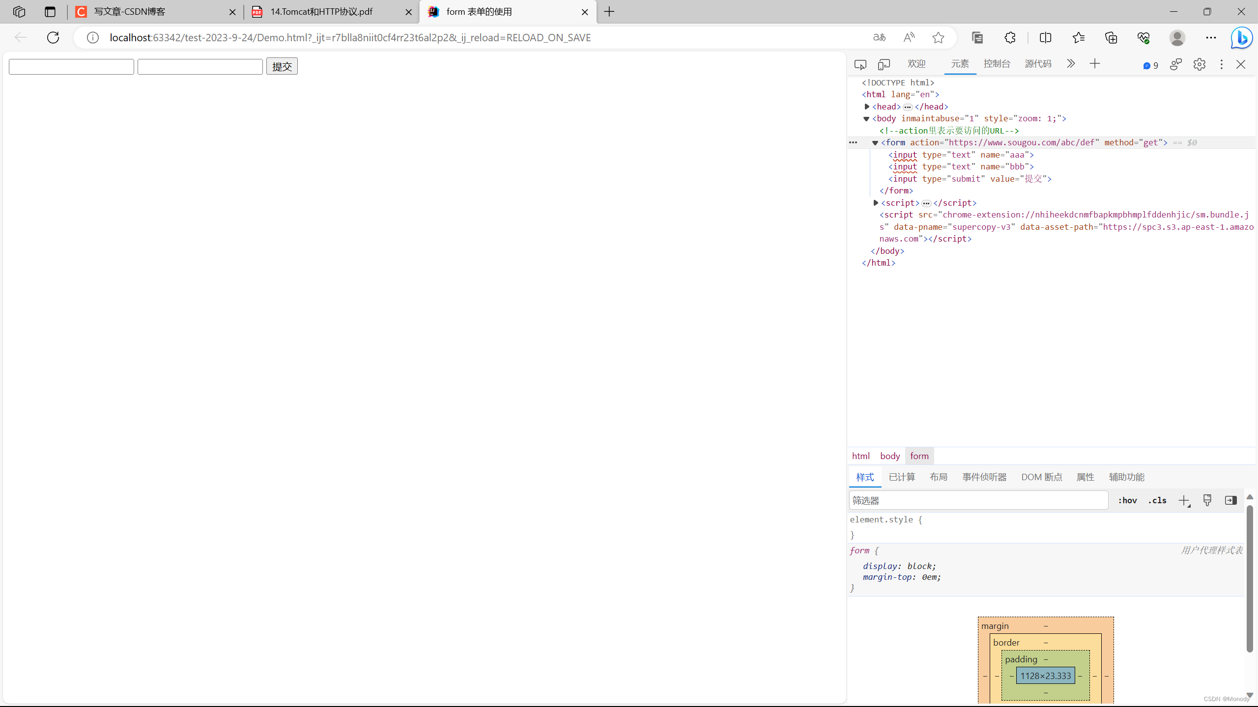The height and width of the screenshot is (707, 1258).
Task: Toggle device emulation mode icon
Action: [x=884, y=64]
